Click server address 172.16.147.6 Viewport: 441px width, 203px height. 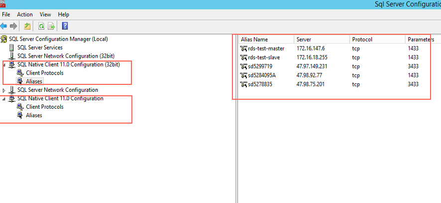tap(311, 49)
